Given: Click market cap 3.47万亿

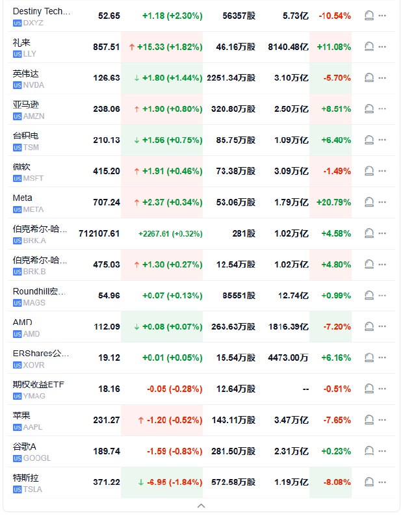Looking at the screenshot, I should point(291,420).
